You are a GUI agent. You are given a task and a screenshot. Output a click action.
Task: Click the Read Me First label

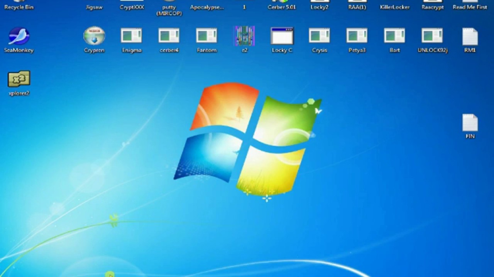pyautogui.click(x=470, y=7)
